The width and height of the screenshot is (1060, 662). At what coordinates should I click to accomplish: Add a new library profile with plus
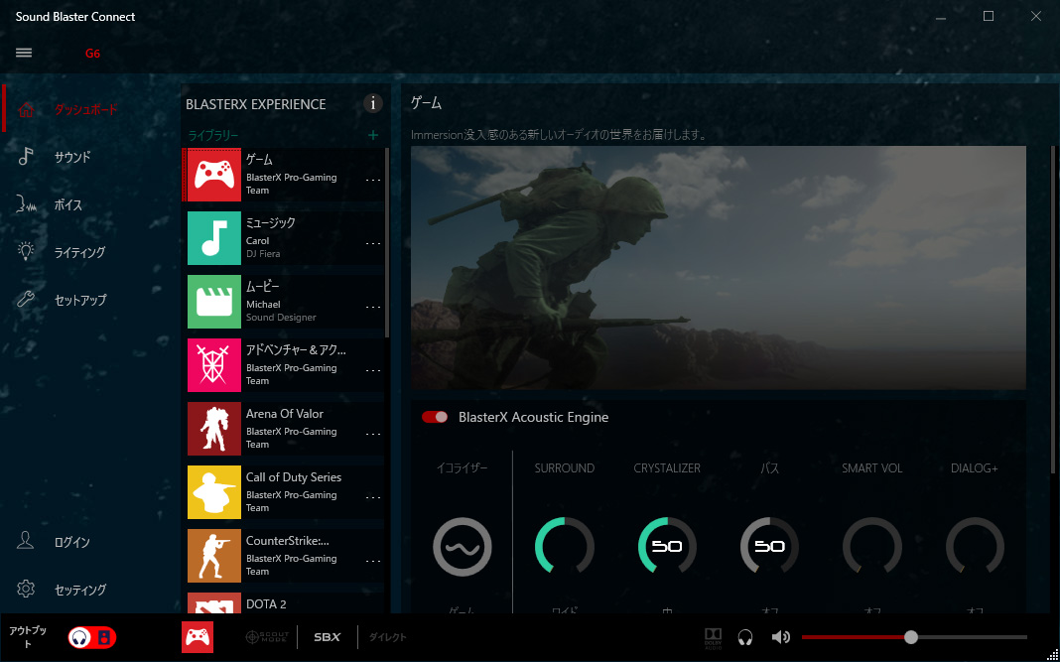pos(372,135)
